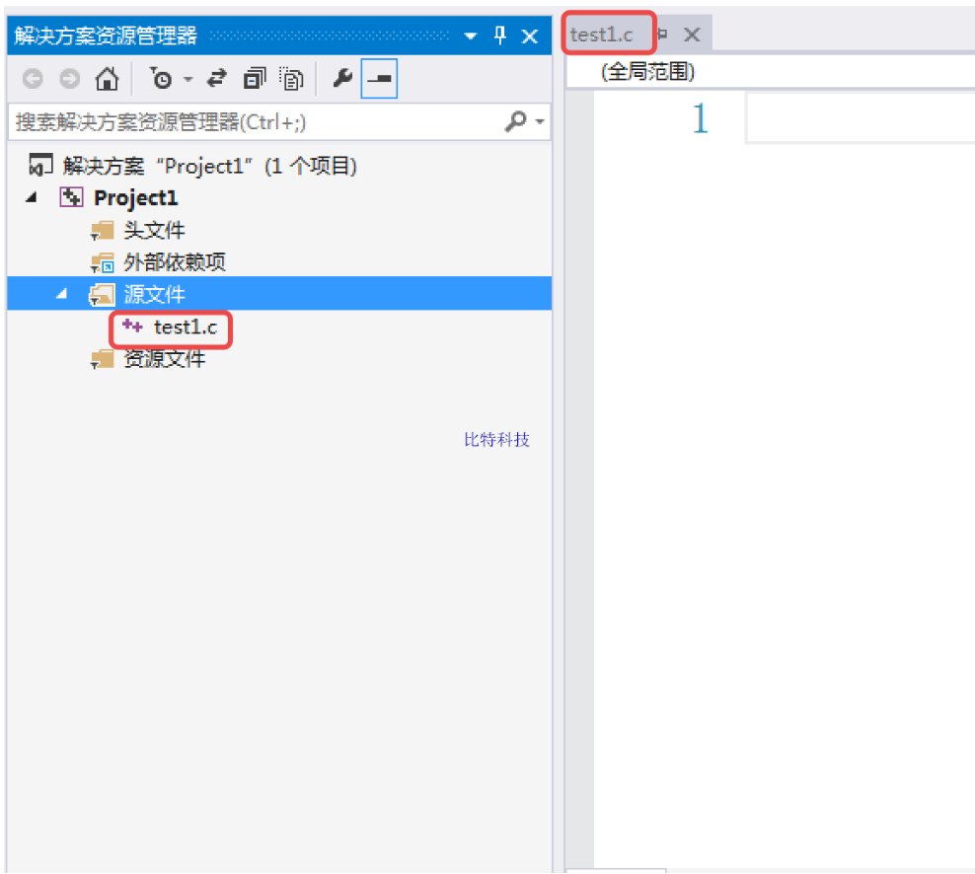This screenshot has width=975, height=874.
Task: Select the 头文件 folder
Action: point(154,230)
